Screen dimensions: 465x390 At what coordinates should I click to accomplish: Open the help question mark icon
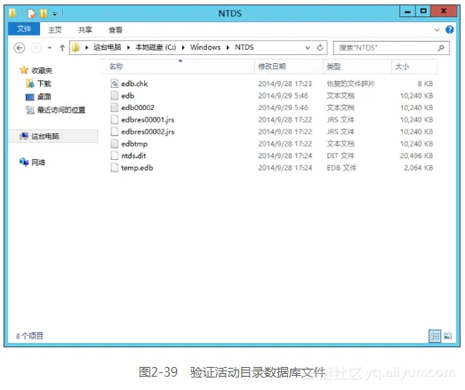449,29
